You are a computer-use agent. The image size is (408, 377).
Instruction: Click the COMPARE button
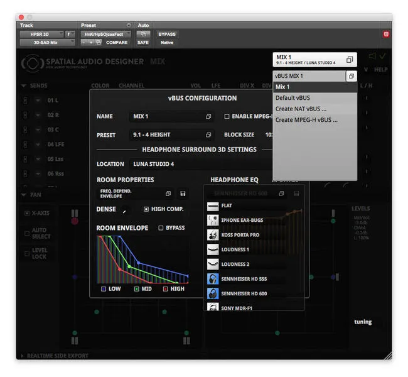pos(117,43)
